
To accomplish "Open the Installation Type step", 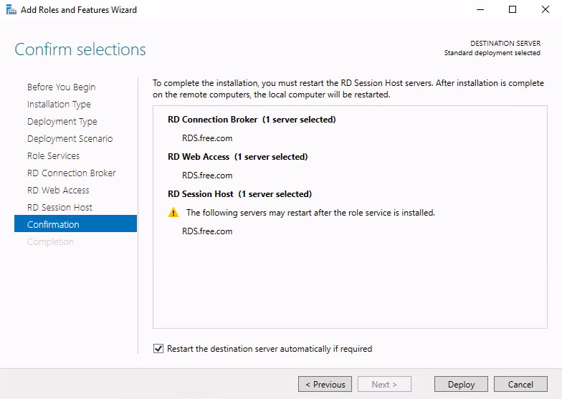I will [x=59, y=105].
